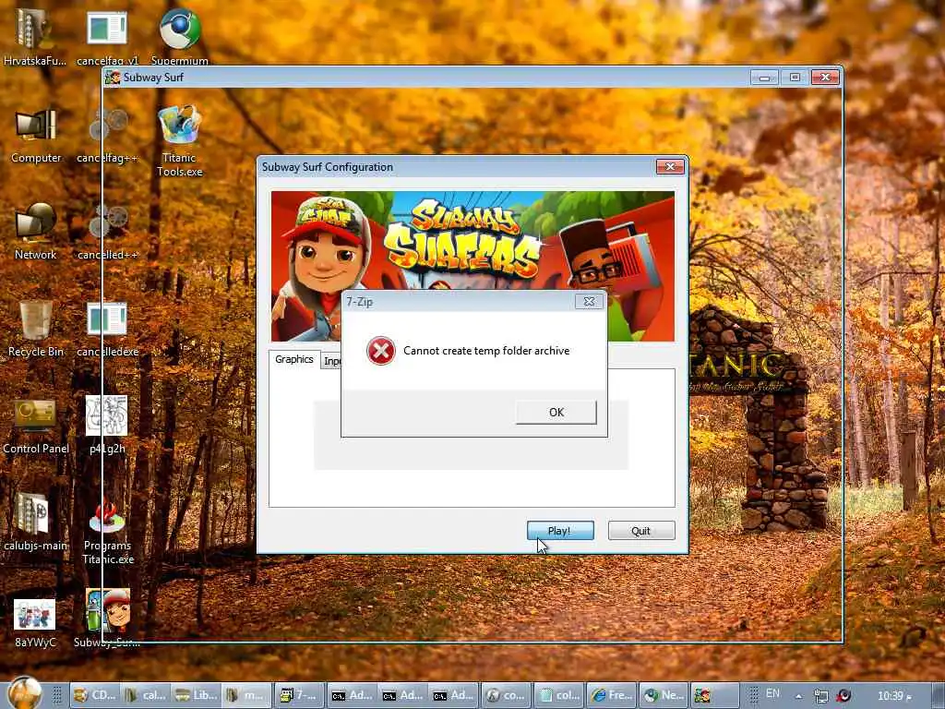The height and width of the screenshot is (709, 945).
Task: Select the HrvatskaFu... desktop icon
Action: click(x=35, y=35)
